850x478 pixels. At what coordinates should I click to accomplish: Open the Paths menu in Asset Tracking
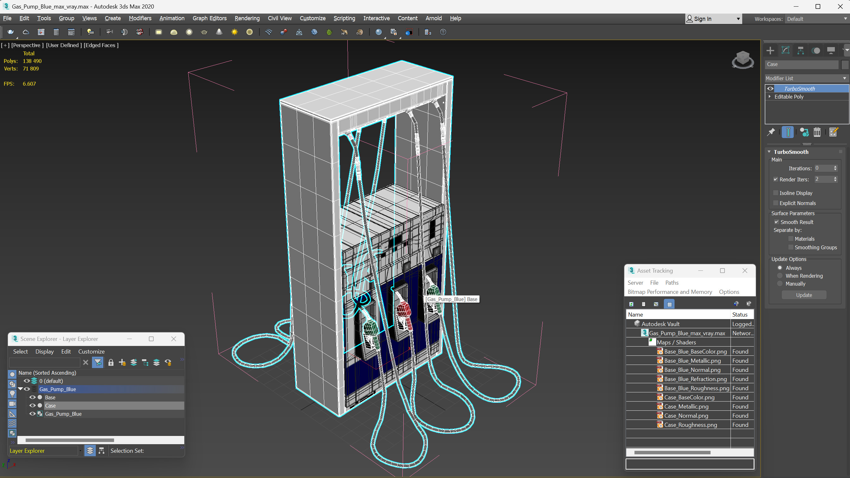pos(672,283)
